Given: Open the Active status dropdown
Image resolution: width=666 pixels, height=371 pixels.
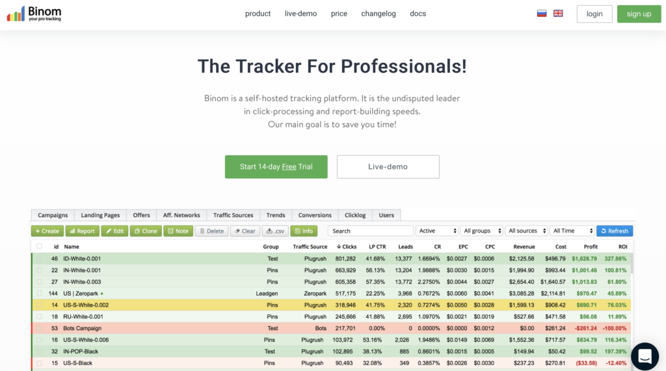Looking at the screenshot, I should coord(437,231).
